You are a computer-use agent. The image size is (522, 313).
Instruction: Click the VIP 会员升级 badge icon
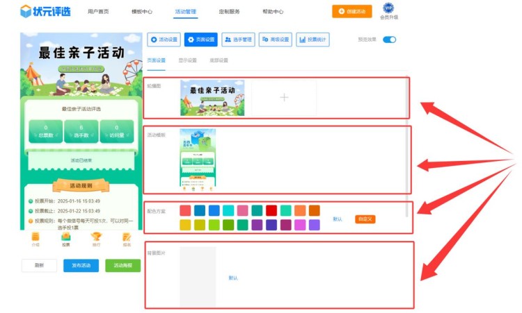(x=388, y=9)
